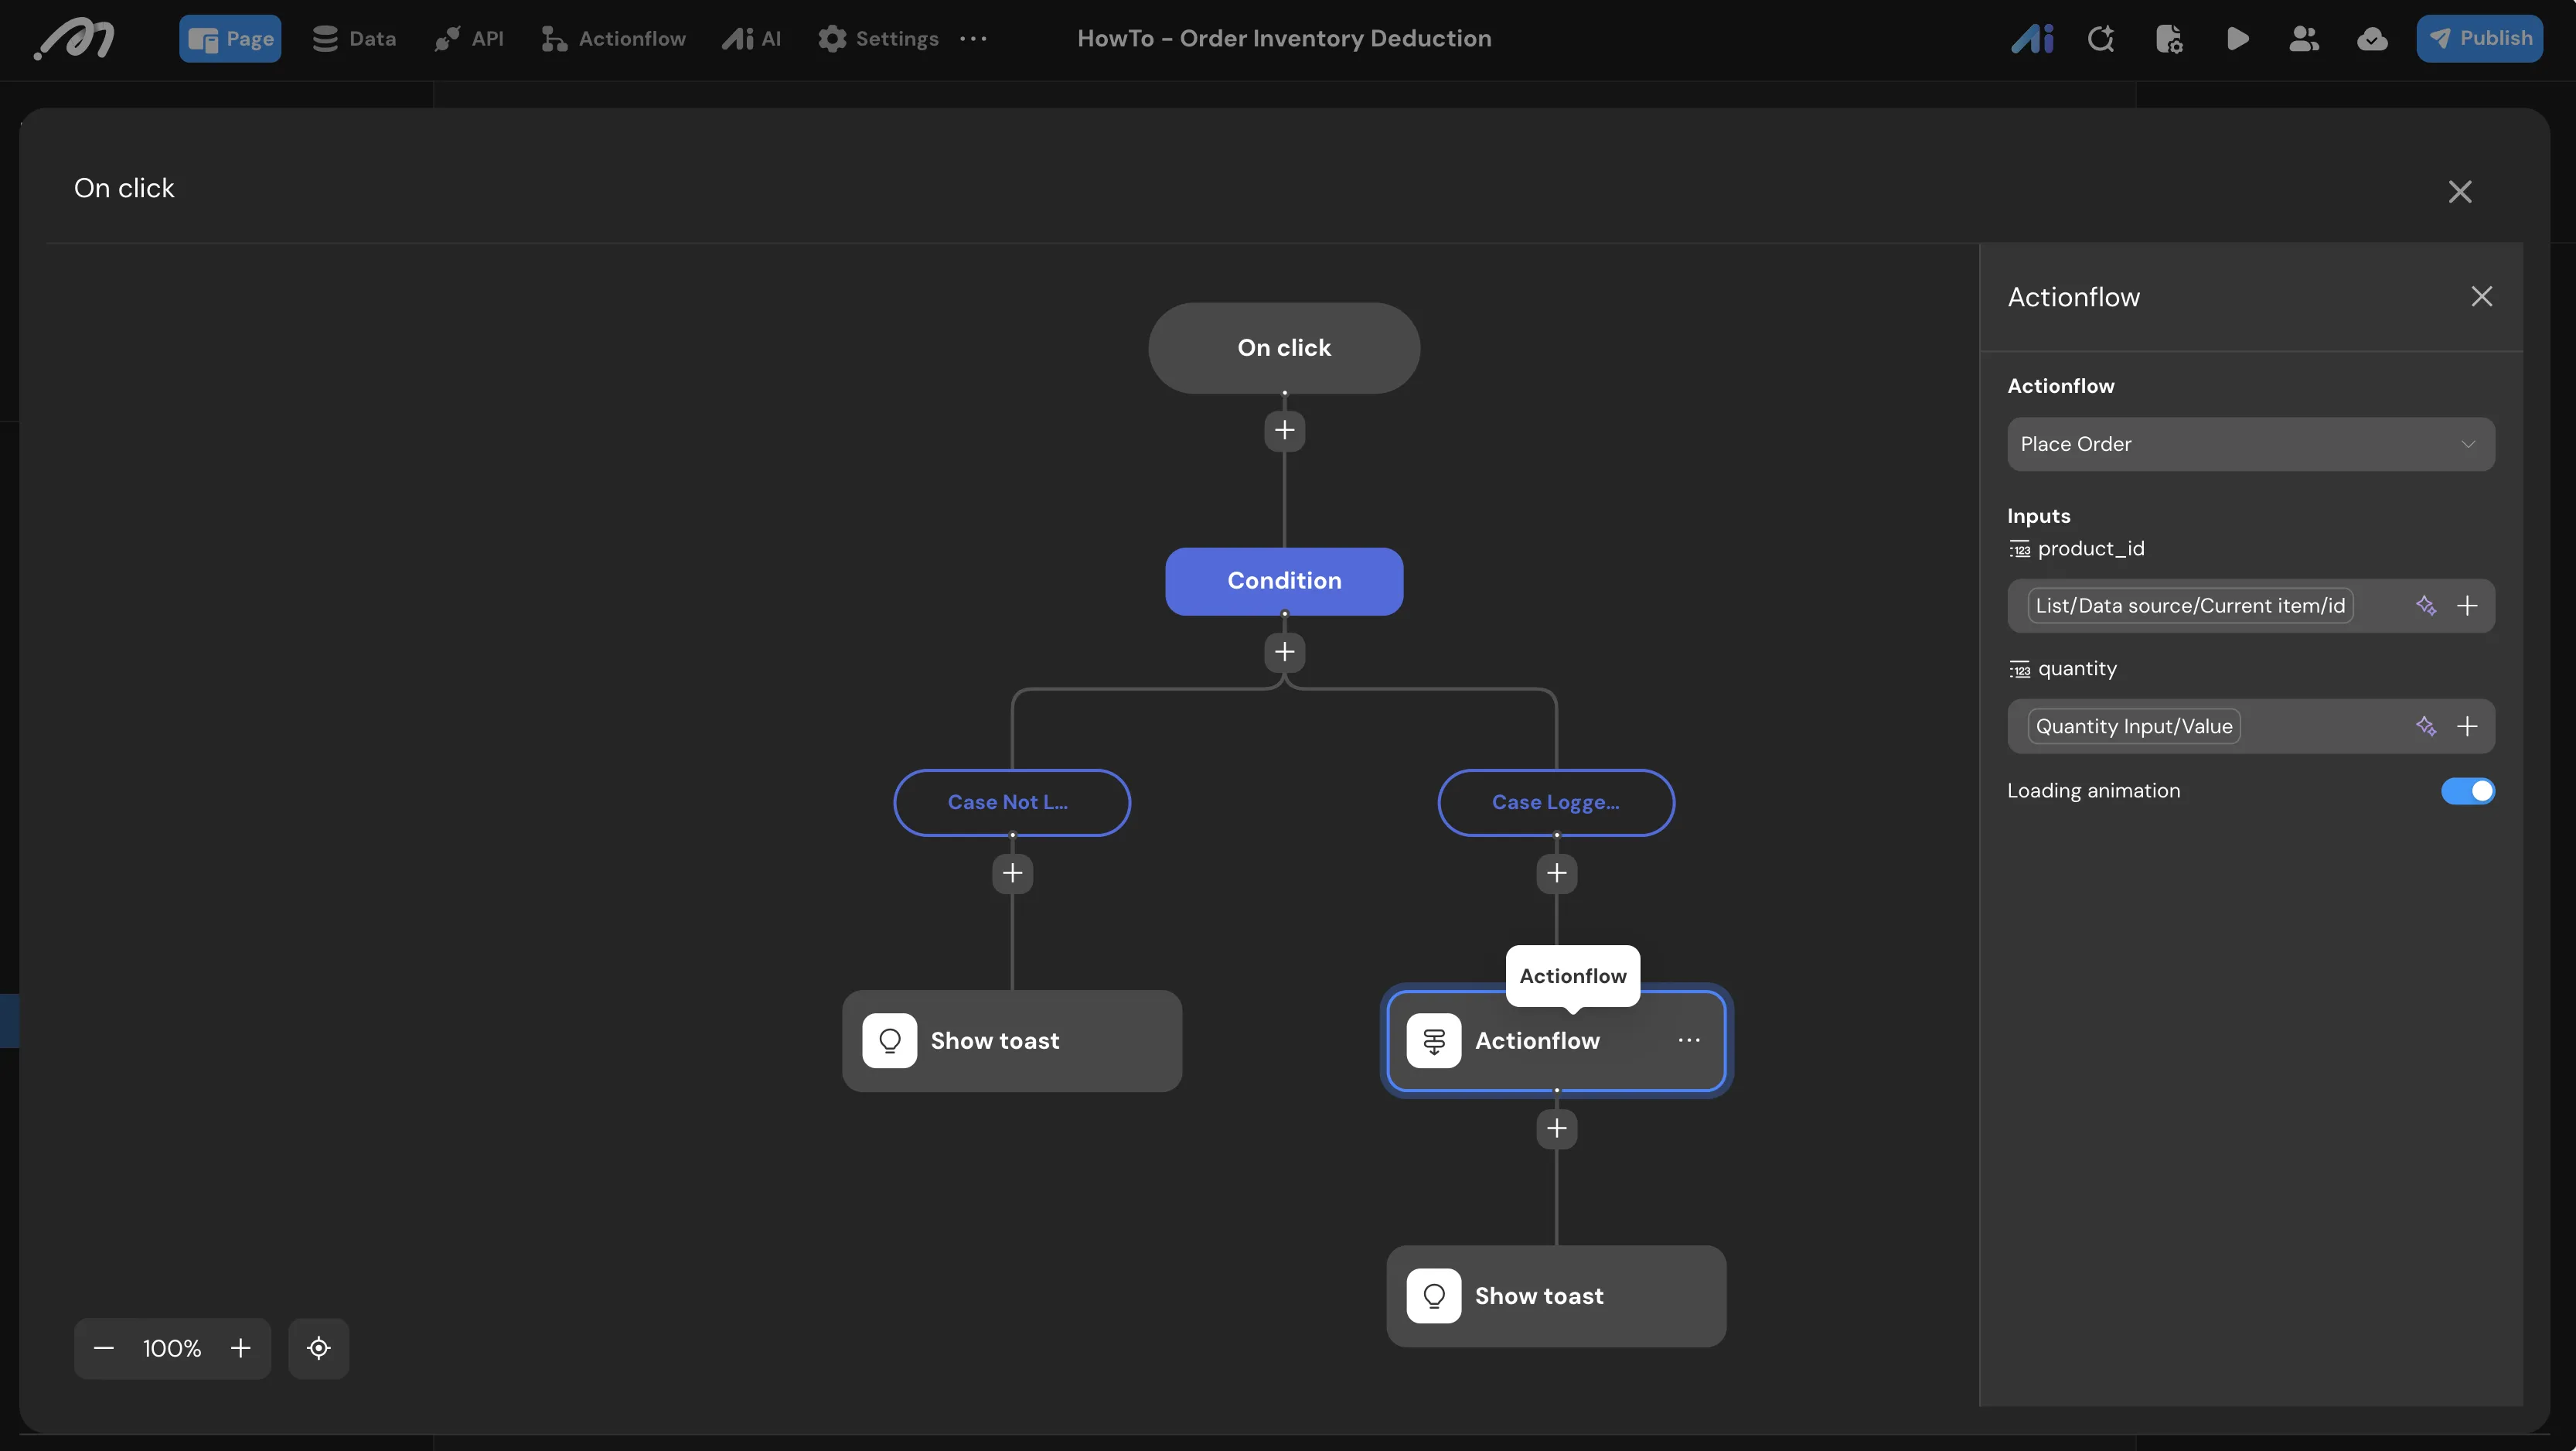Click the product_id number type icon
2576x1451 pixels.
(2020, 549)
